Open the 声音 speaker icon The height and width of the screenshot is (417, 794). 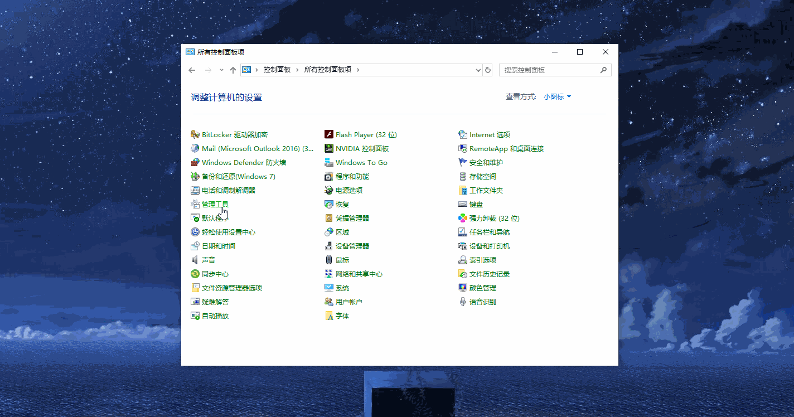(x=195, y=260)
